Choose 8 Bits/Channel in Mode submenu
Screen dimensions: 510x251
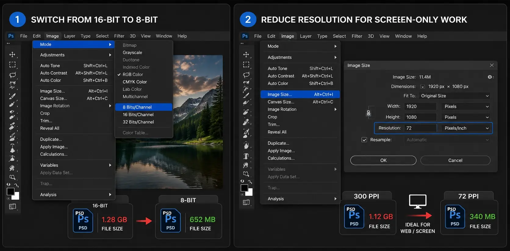[144, 107]
